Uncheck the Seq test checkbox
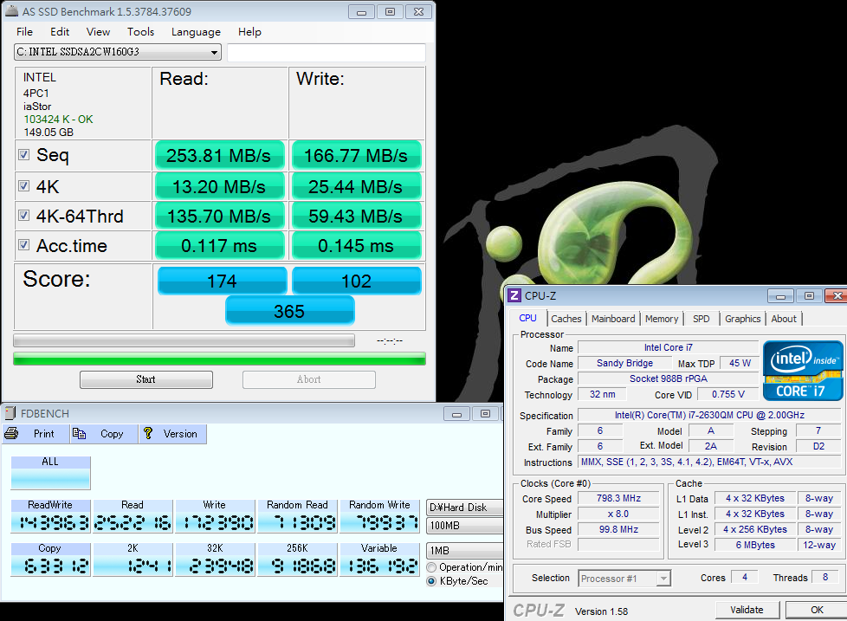Image resolution: width=847 pixels, height=621 pixels. pos(23,155)
